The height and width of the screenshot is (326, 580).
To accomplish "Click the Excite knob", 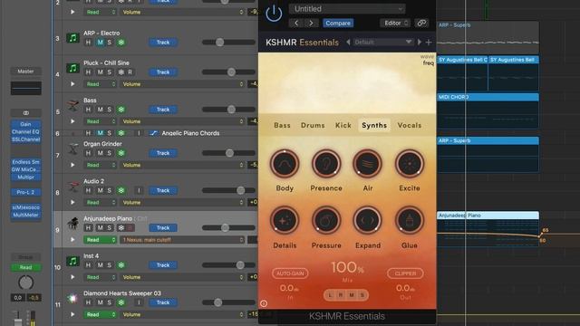I will [409, 164].
